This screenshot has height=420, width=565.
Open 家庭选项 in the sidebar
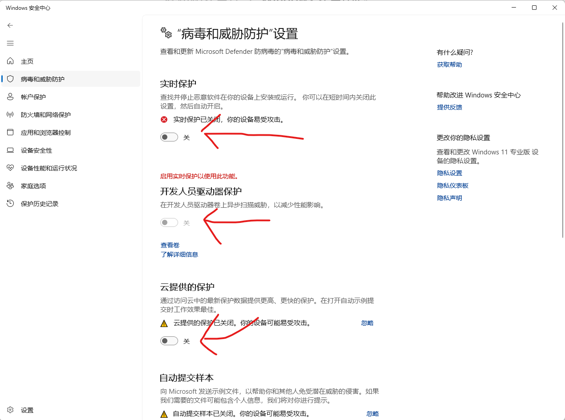click(x=33, y=186)
